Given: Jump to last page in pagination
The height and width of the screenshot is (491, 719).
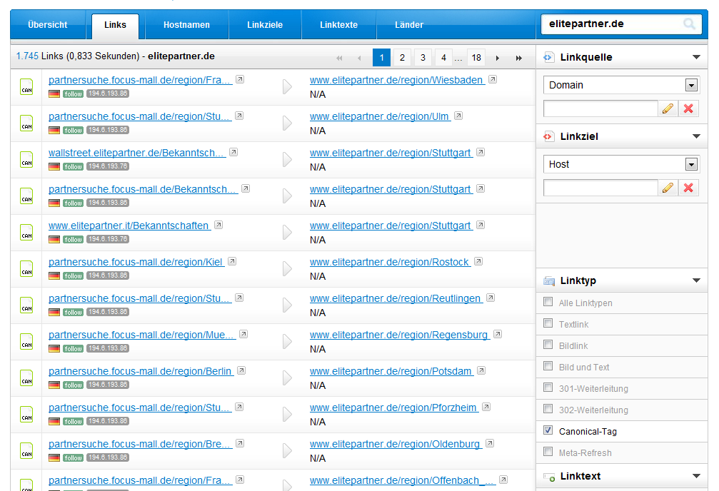Looking at the screenshot, I should coord(519,58).
